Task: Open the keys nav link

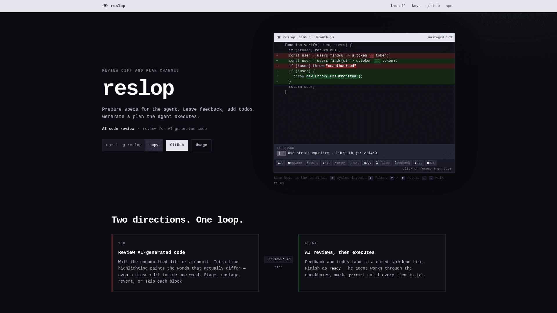Action: coord(416,6)
